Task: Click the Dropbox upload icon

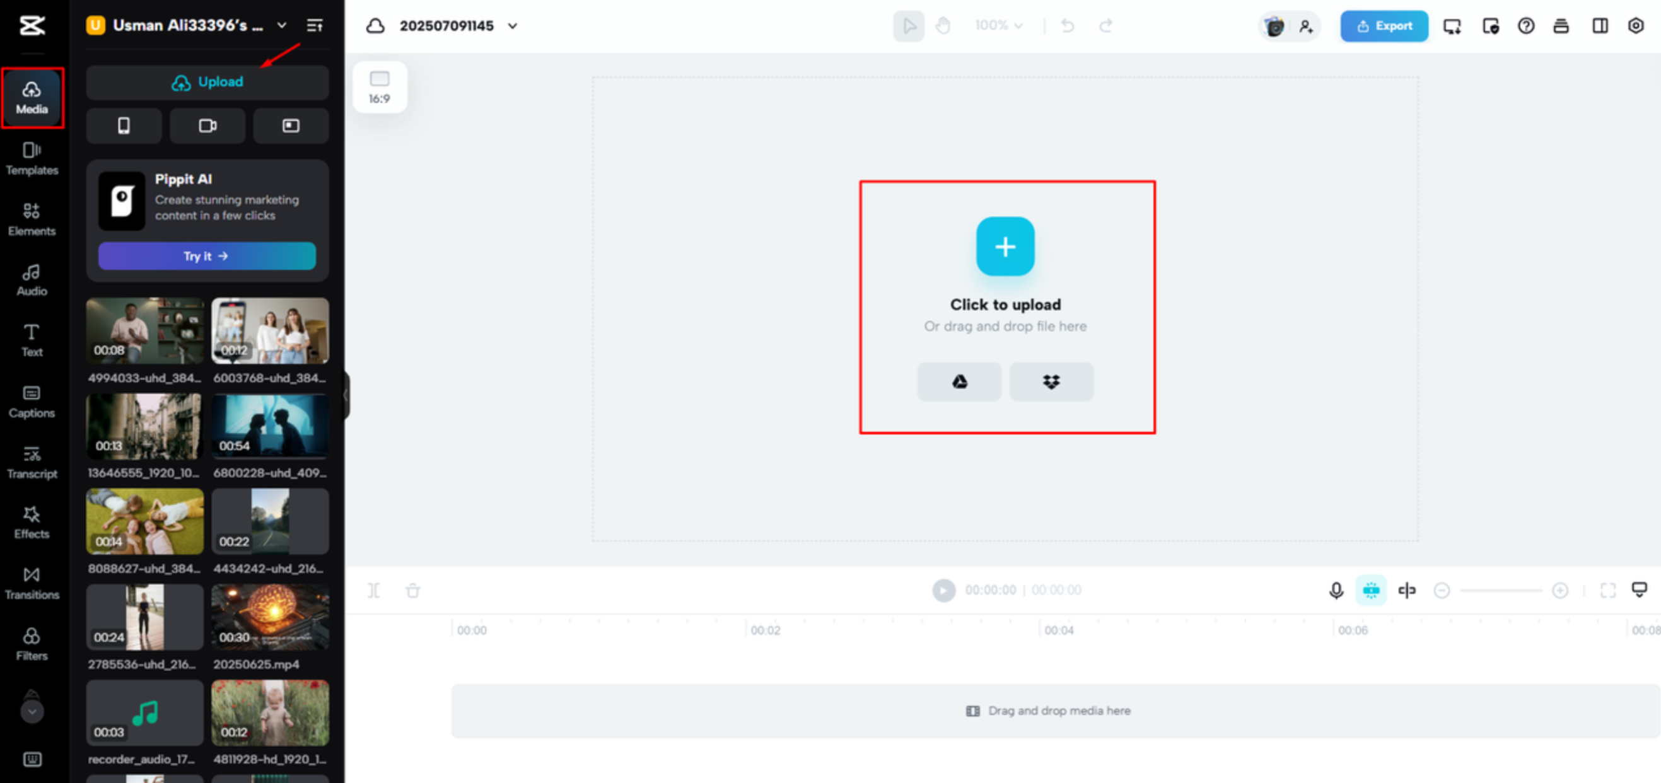Action: tap(1051, 381)
